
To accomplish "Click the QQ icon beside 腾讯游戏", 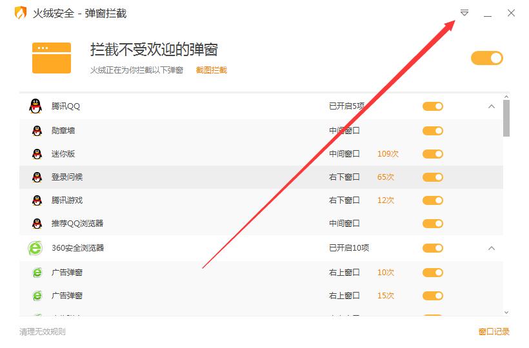I will click(x=37, y=200).
